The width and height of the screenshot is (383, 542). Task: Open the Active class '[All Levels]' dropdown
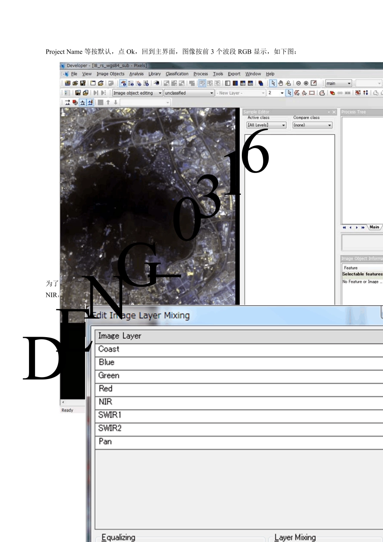pos(266,125)
